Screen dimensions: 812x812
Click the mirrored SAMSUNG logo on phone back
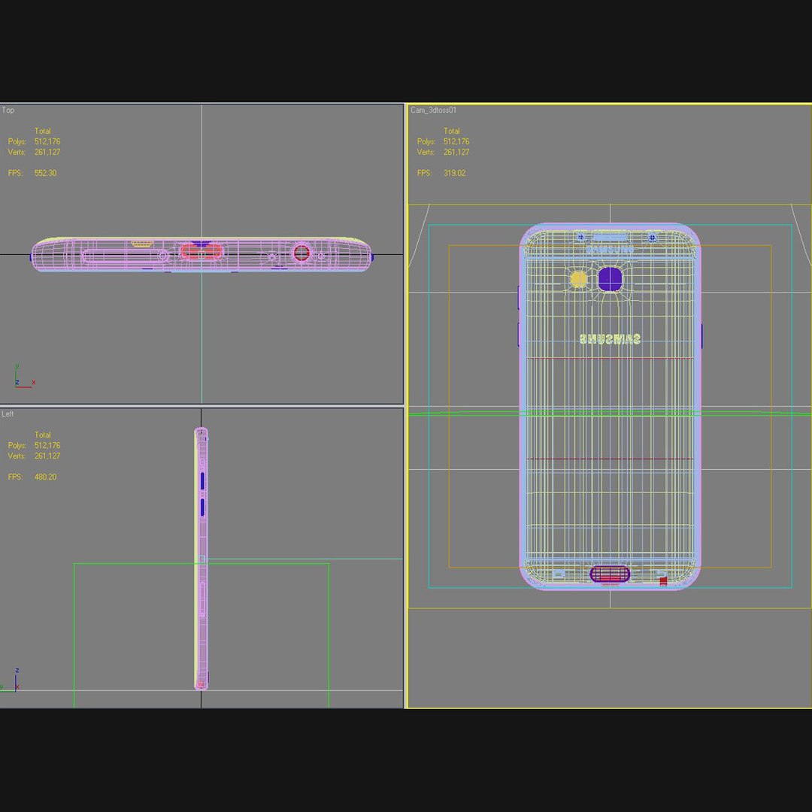(x=610, y=339)
